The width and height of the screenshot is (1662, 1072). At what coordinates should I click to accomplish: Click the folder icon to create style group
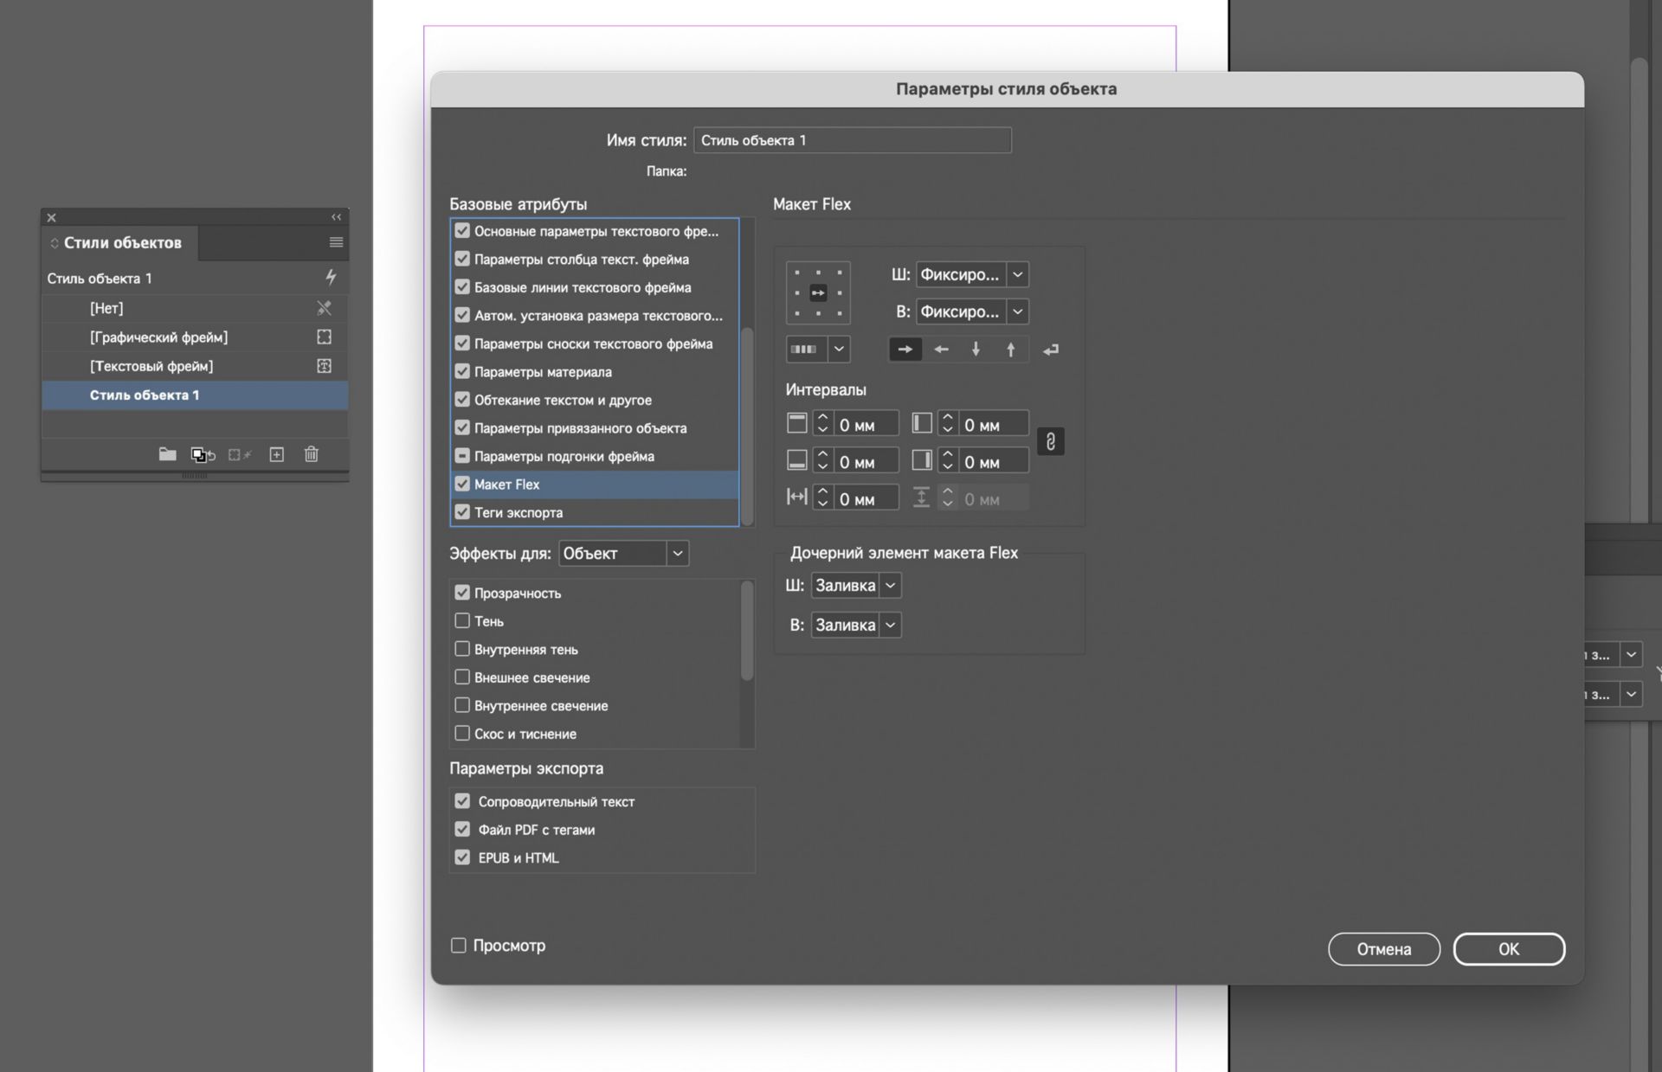[167, 454]
